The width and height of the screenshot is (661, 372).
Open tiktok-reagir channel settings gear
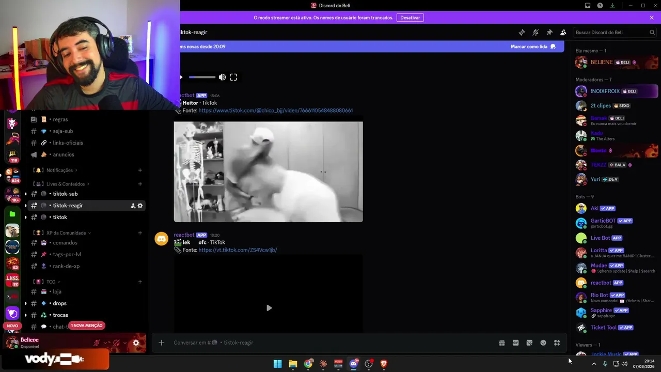tap(140, 206)
